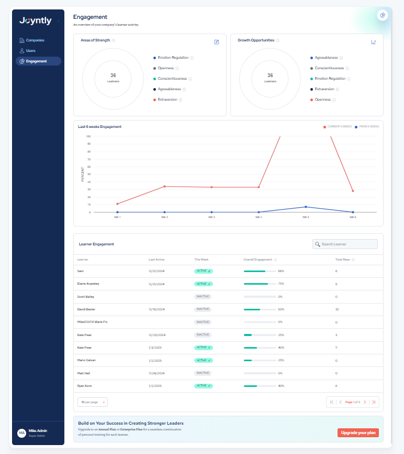Go to the last page of learners

click(373, 402)
